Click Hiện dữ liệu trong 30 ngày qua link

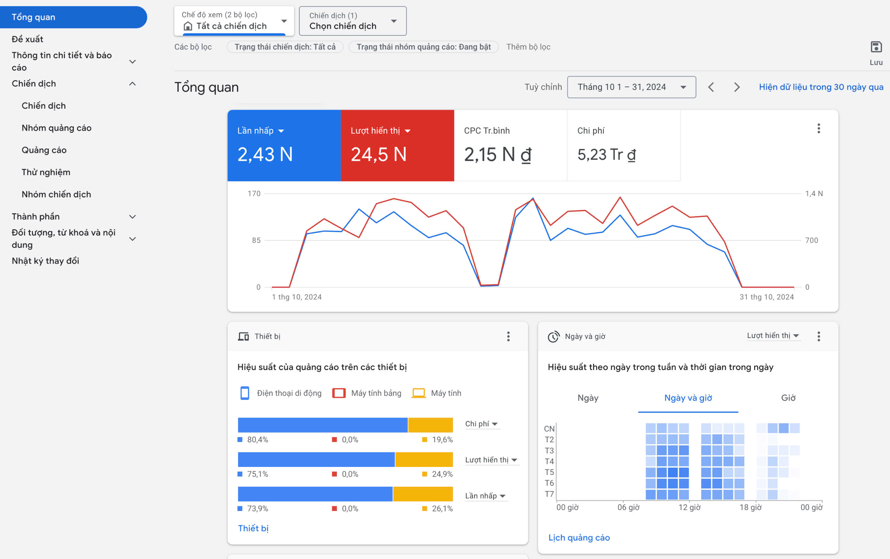[821, 87]
